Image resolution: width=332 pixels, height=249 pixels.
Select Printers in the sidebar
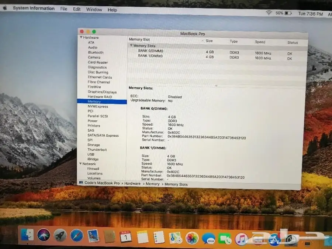click(x=94, y=126)
